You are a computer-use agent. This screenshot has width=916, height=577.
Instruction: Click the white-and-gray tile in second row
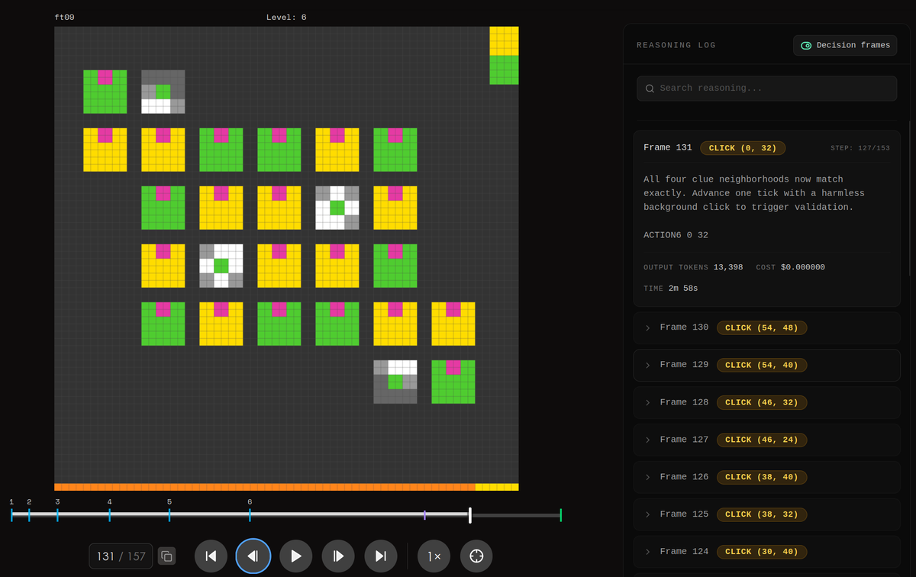[x=337, y=208]
